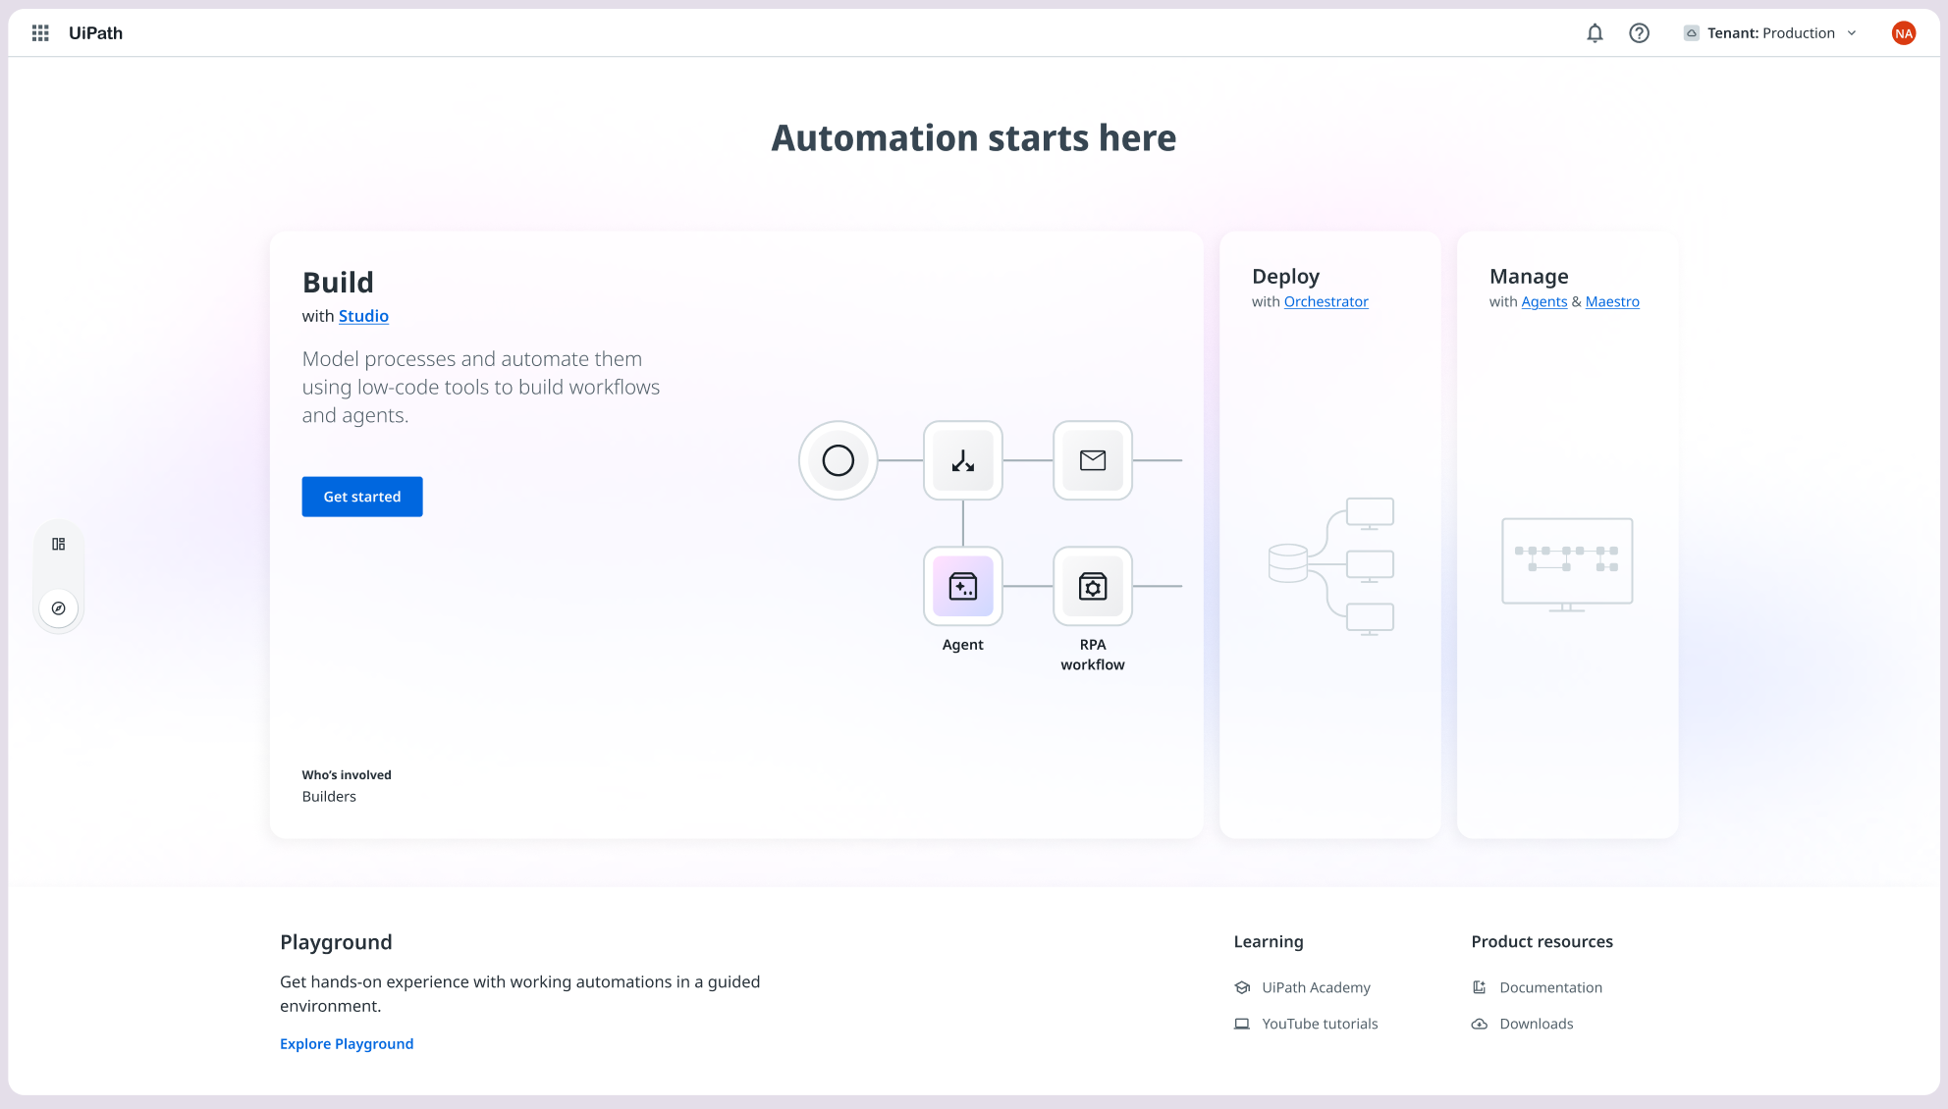
Task: Open the app launcher grid icon
Action: point(40,33)
